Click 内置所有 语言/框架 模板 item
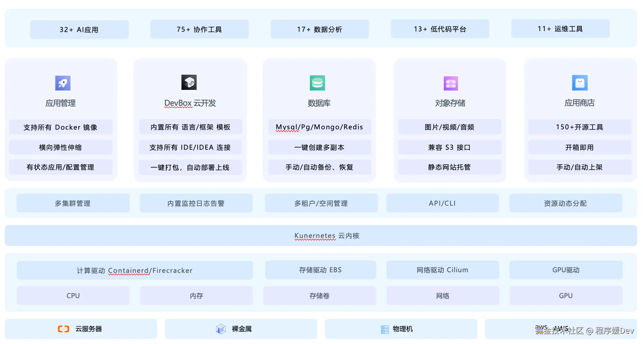This screenshot has height=344, width=643. point(191,127)
